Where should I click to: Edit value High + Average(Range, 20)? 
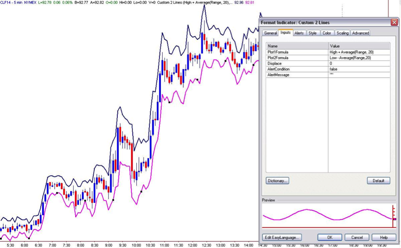(359, 52)
